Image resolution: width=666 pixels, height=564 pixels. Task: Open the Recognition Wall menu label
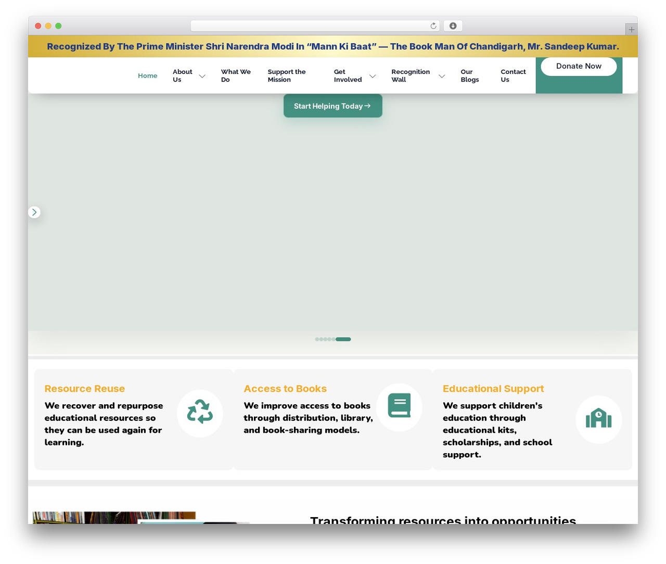tap(411, 76)
